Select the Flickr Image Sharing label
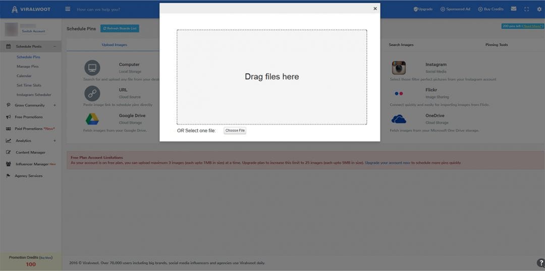The height and width of the screenshot is (271, 545). coord(437,93)
